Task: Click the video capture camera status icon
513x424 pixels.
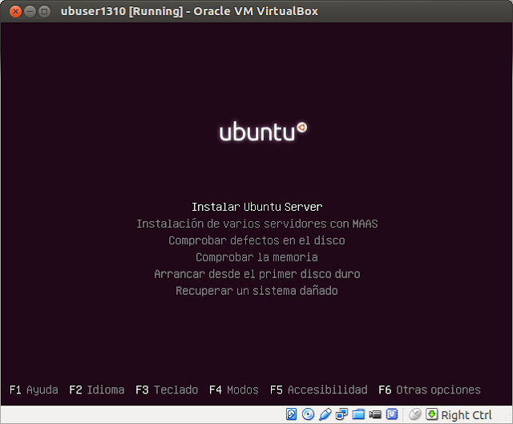Action: tap(375, 415)
